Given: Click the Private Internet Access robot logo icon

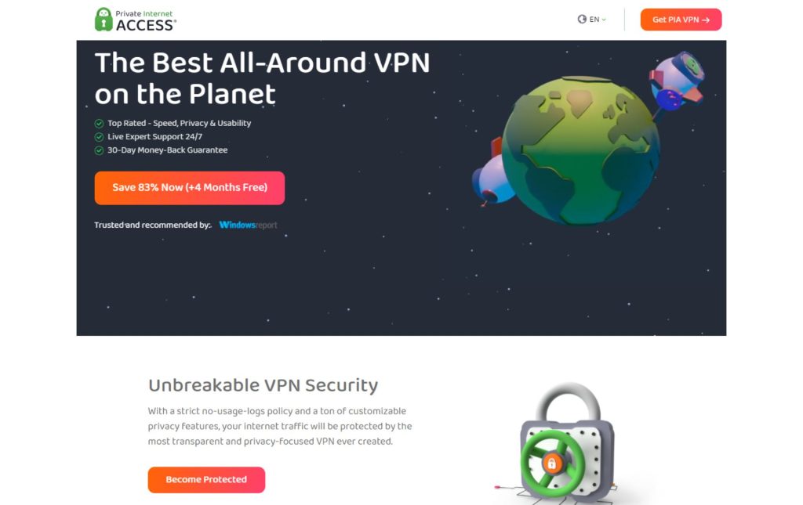Looking at the screenshot, I should 104,20.
